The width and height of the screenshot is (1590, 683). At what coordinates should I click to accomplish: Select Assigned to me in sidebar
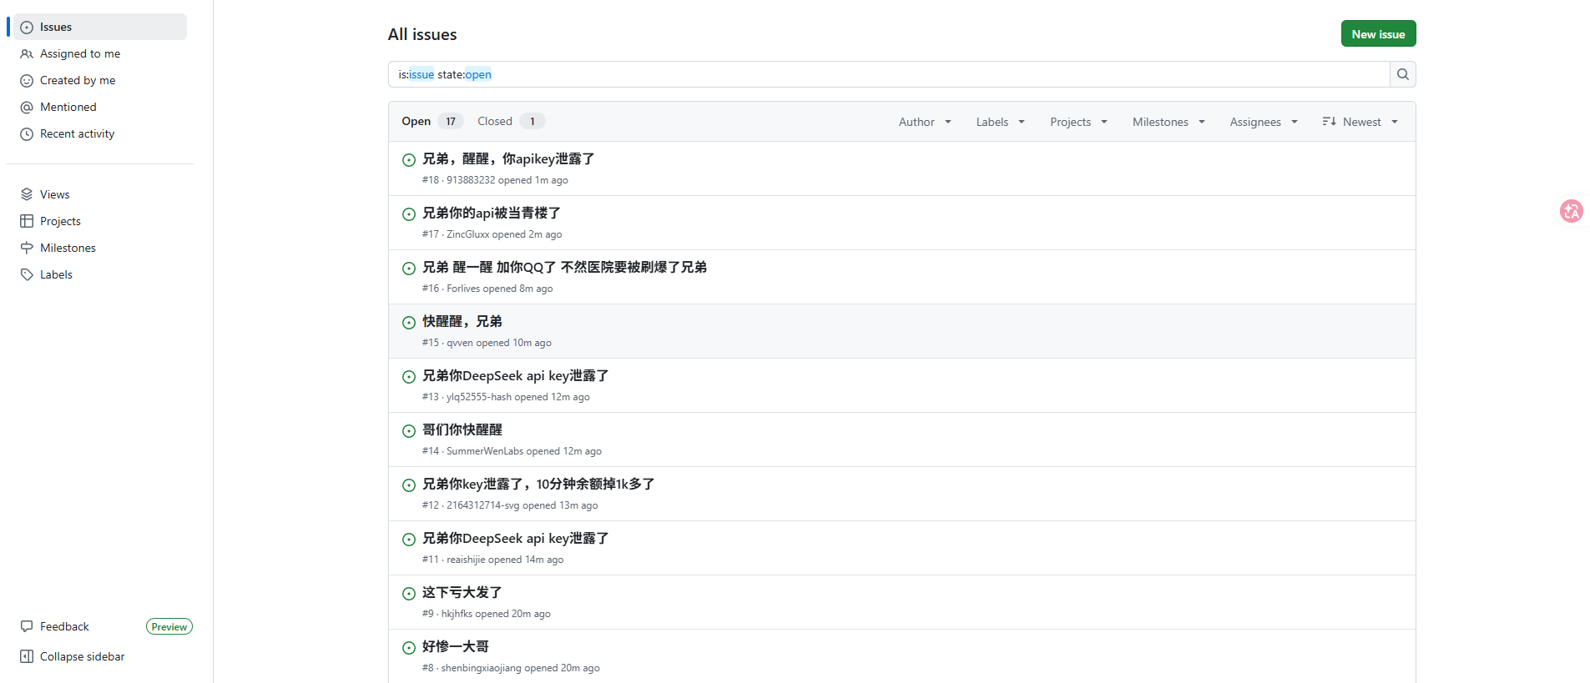[x=100, y=53]
